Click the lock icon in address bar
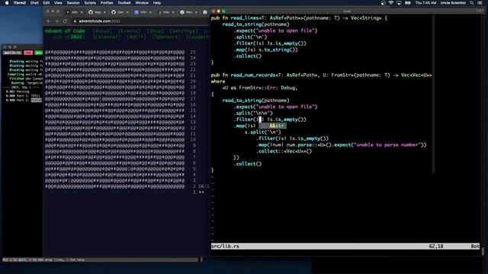 [75, 21]
